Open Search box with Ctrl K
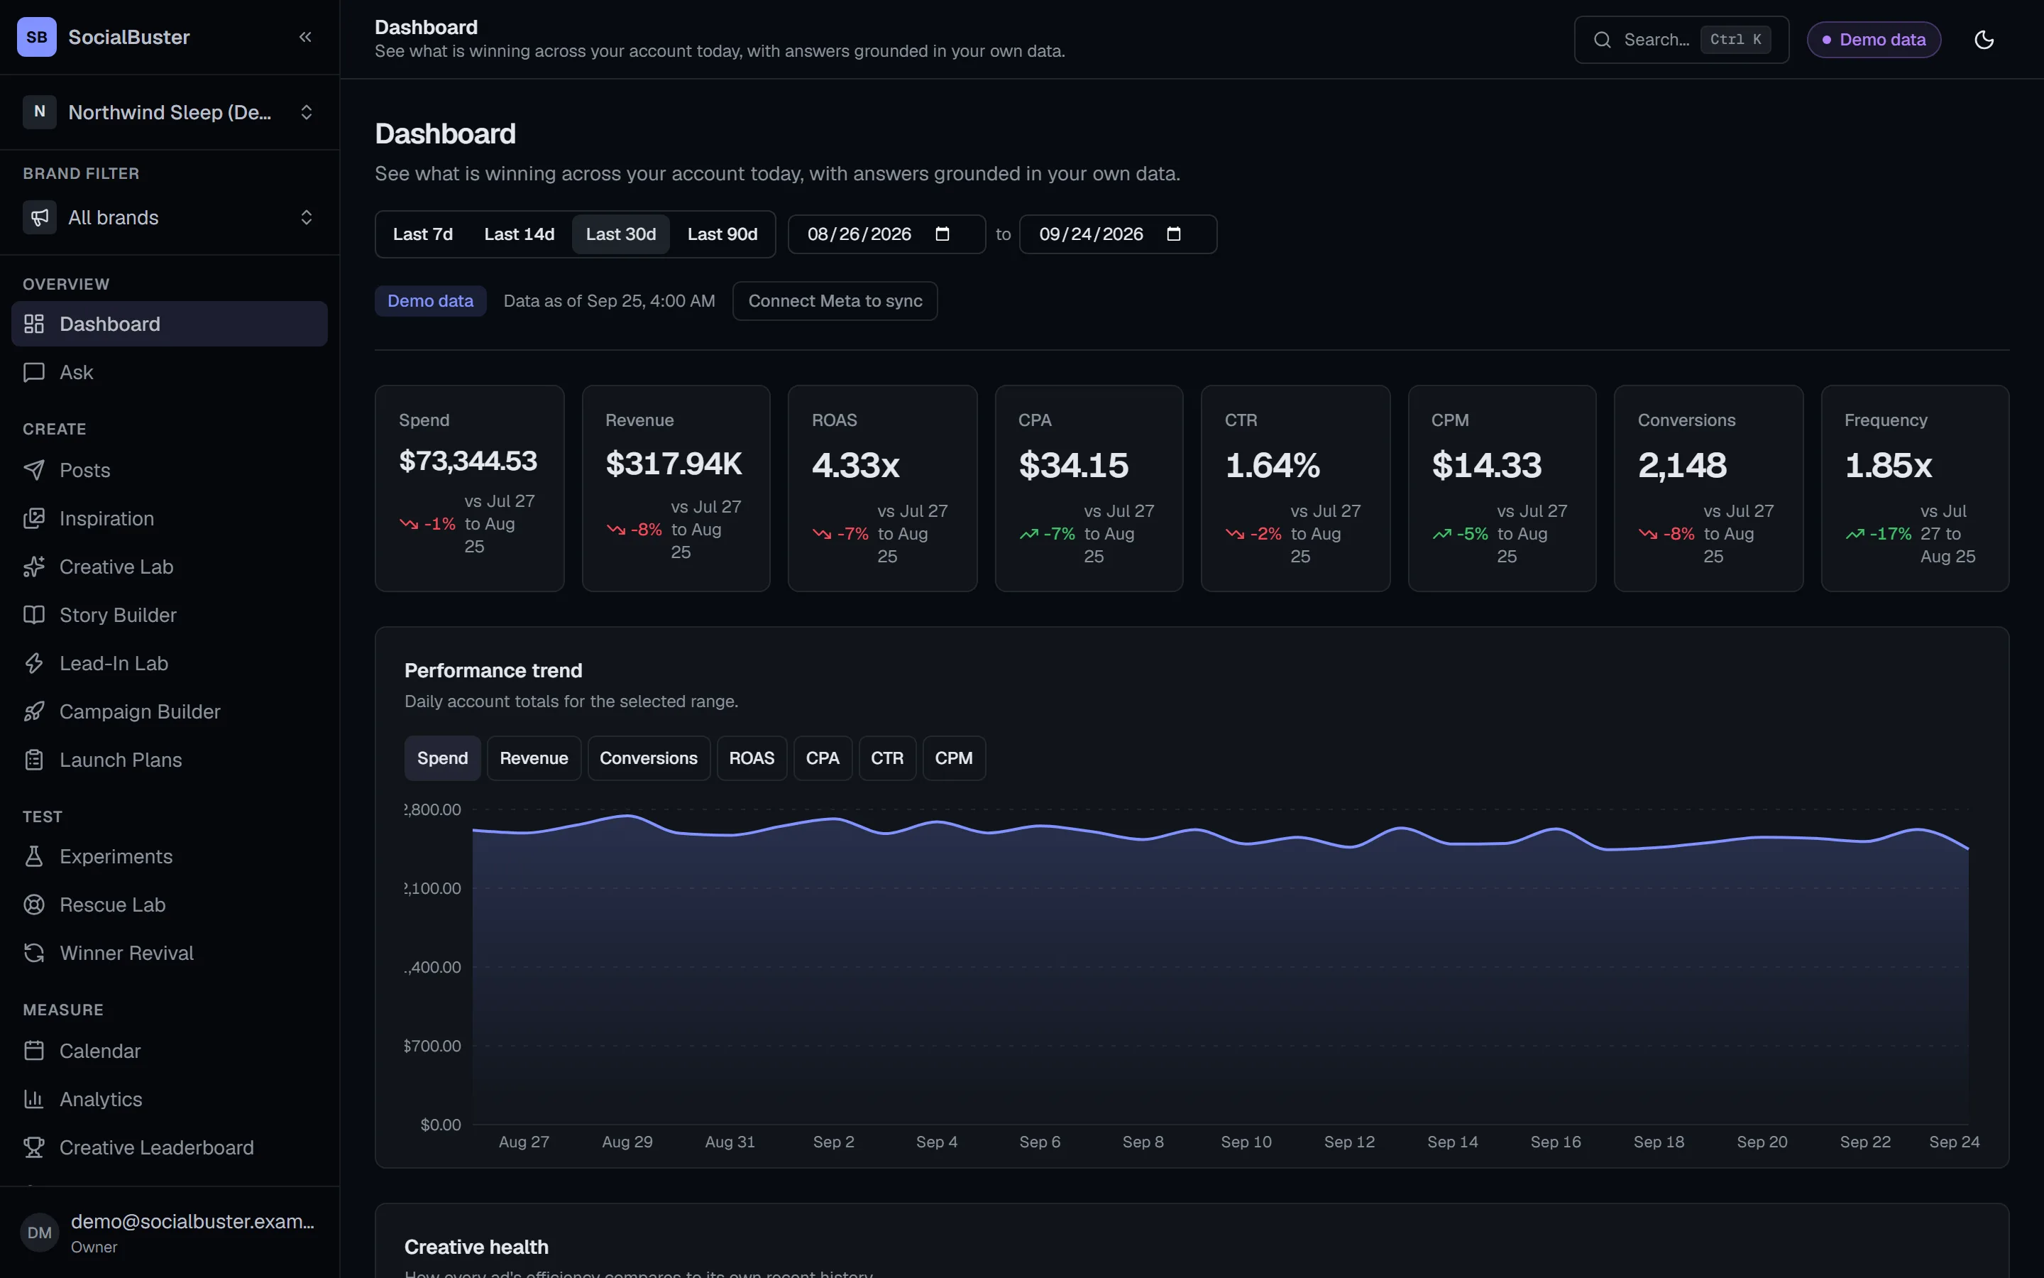Image resolution: width=2044 pixels, height=1278 pixels. [1681, 40]
